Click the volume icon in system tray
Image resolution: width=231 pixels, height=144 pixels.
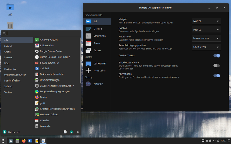coord(214,141)
